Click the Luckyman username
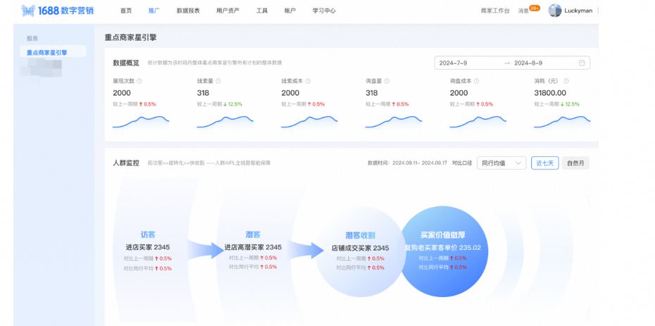The width and height of the screenshot is (655, 326). click(578, 11)
